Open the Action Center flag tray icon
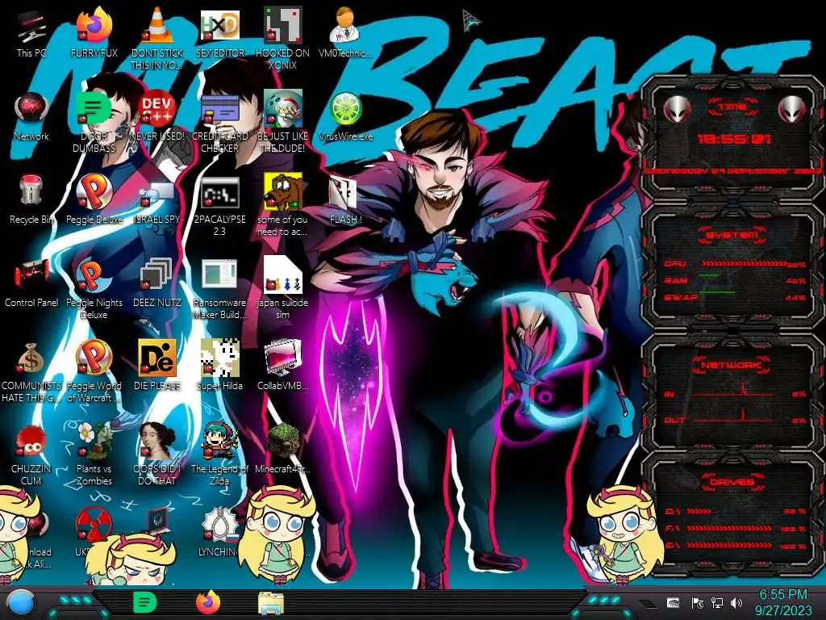This screenshot has width=826, height=620. [x=698, y=602]
